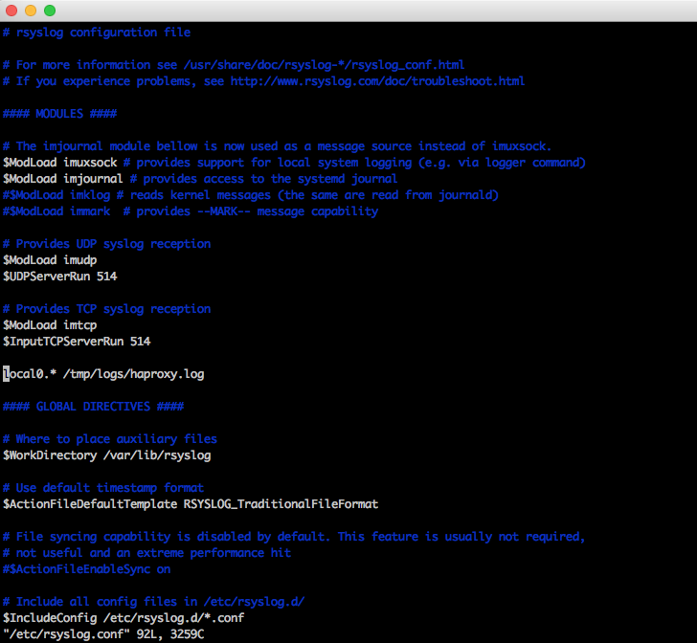Click the '$UDPServerRun 514' line
The width and height of the screenshot is (697, 643).
tap(60, 277)
